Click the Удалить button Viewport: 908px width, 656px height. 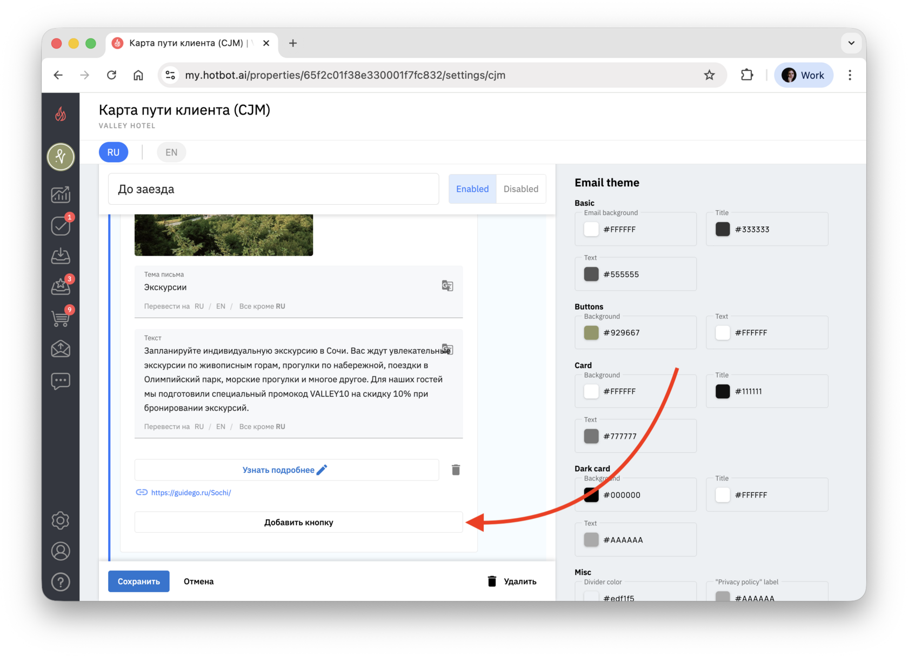512,581
